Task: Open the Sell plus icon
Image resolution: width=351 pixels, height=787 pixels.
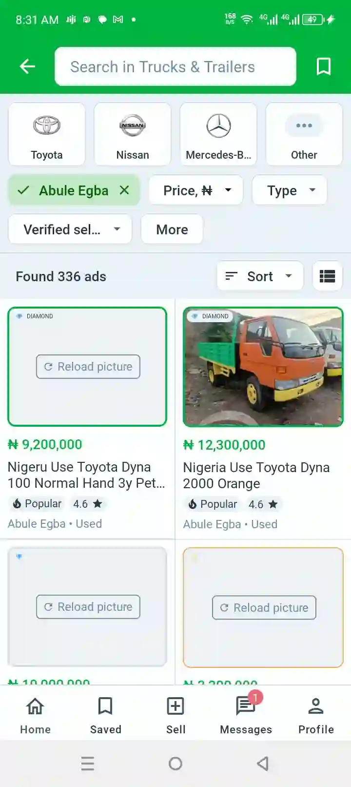Action: point(175,706)
